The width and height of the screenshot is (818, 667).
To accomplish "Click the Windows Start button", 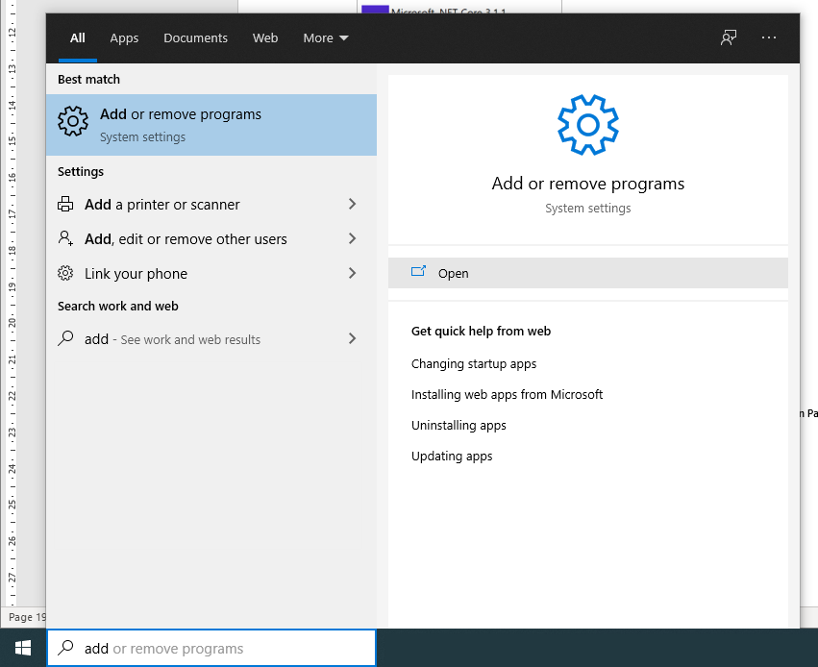I will [x=23, y=648].
